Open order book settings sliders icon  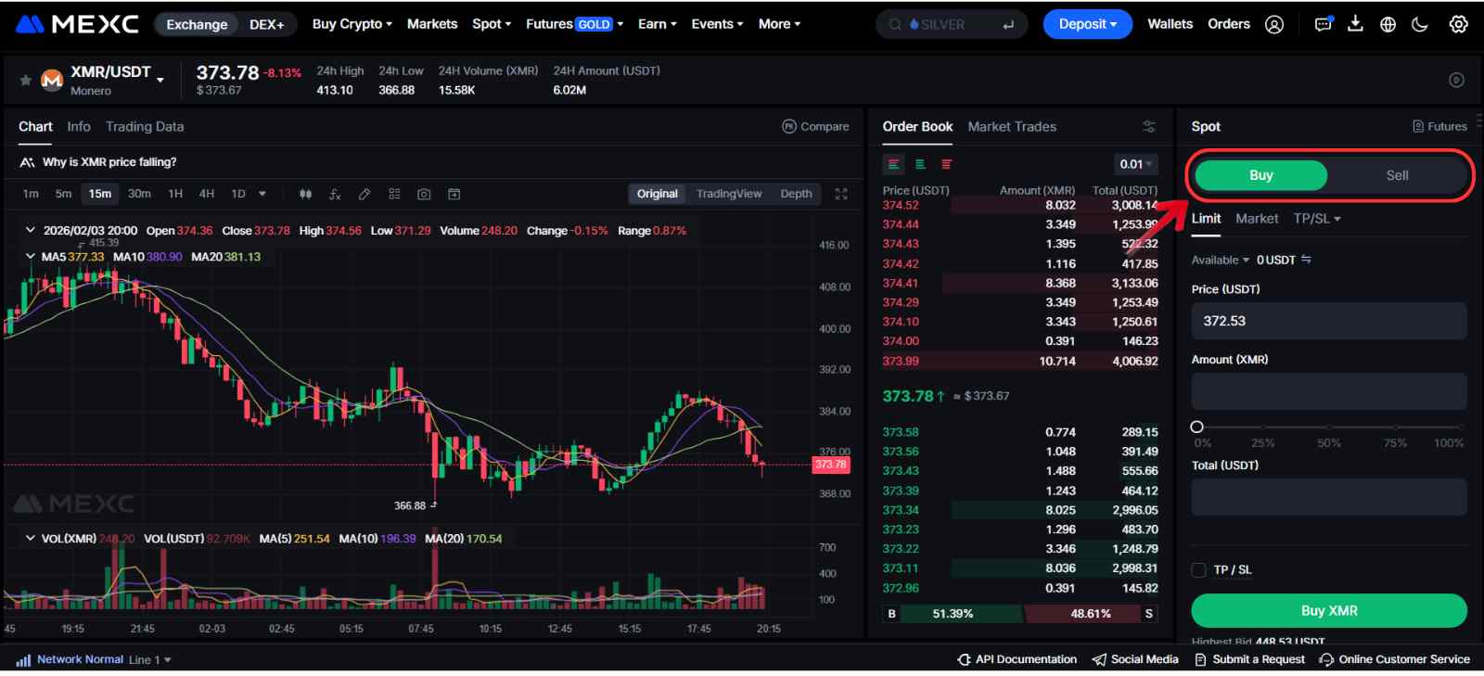[1148, 126]
